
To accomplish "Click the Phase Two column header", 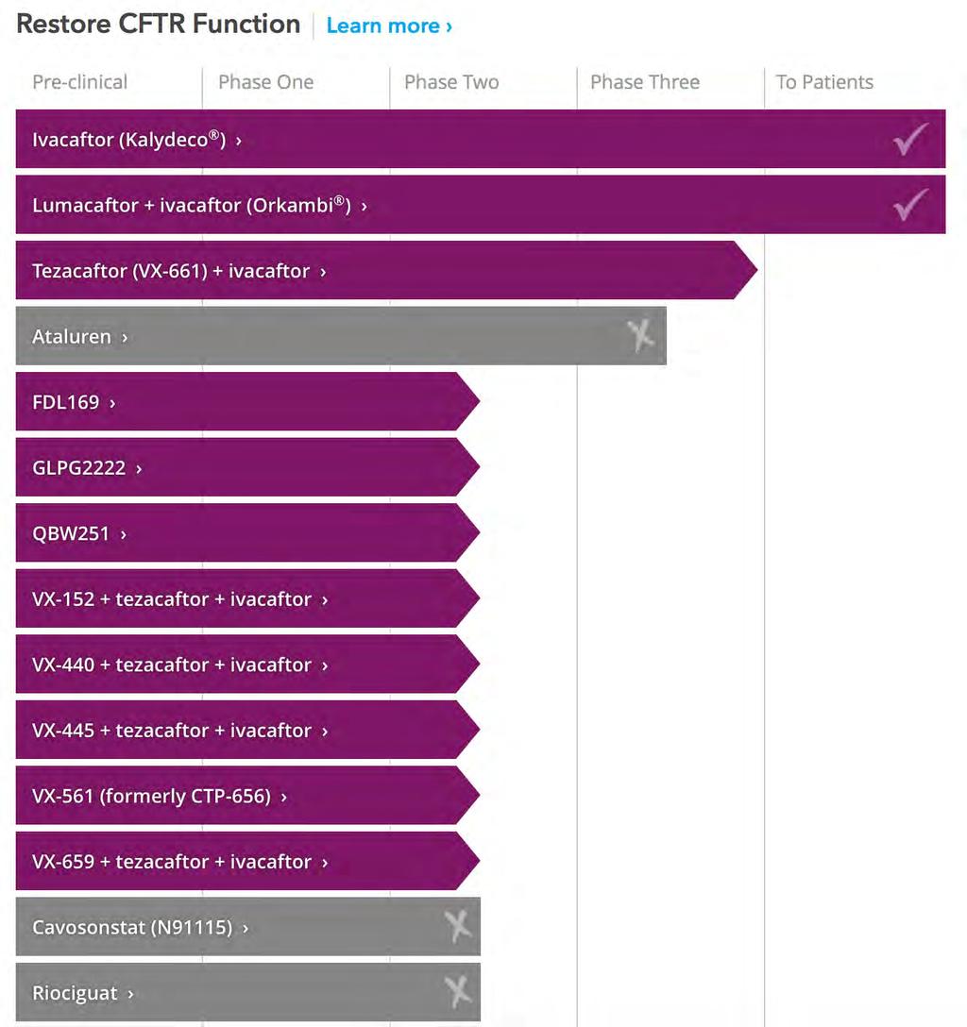I will click(451, 82).
